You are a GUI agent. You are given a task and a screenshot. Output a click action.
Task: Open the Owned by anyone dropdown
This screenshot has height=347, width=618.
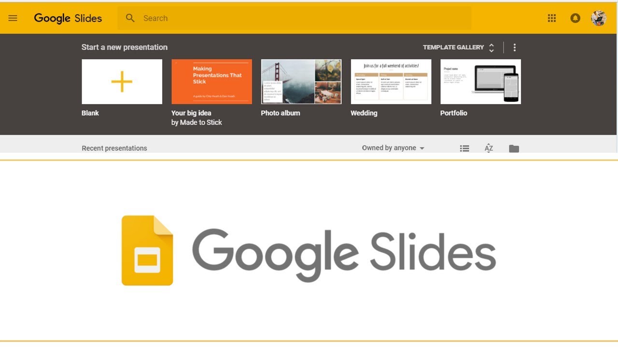tap(393, 148)
